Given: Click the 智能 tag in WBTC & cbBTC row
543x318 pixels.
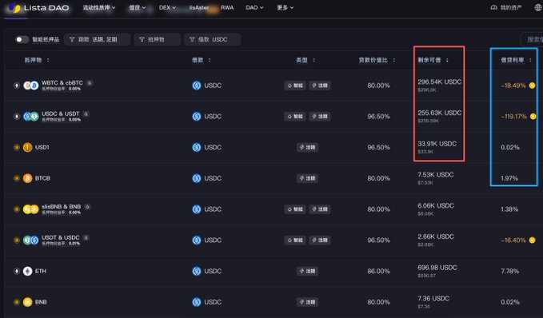Looking at the screenshot, I should 295,85.
